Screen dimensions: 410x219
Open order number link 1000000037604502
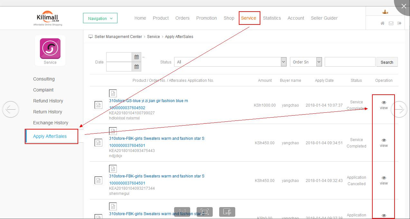(127, 108)
